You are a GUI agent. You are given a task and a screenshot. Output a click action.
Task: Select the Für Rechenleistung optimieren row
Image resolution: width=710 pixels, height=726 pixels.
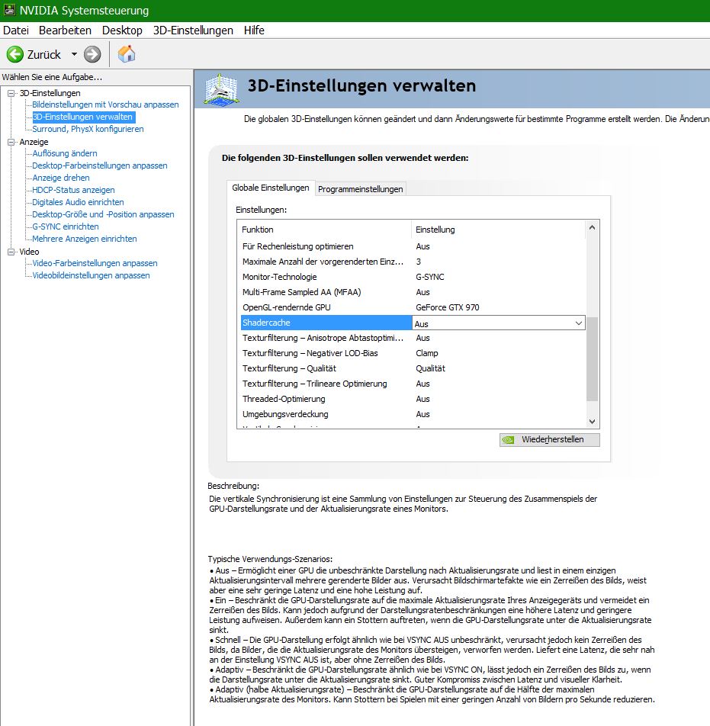(413, 246)
